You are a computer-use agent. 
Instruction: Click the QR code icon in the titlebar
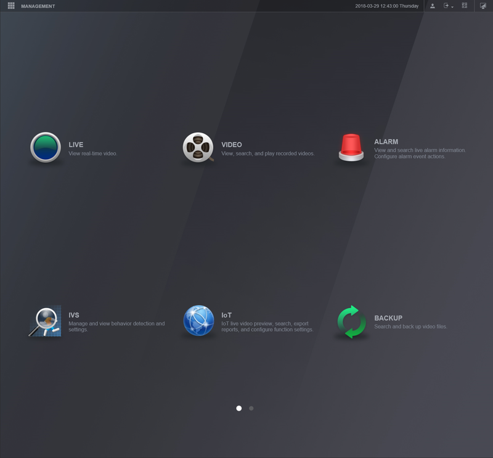coord(465,6)
